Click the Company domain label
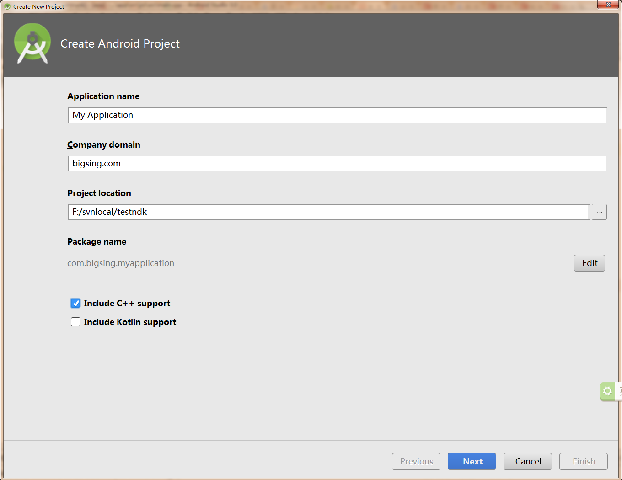The height and width of the screenshot is (480, 622). (104, 145)
